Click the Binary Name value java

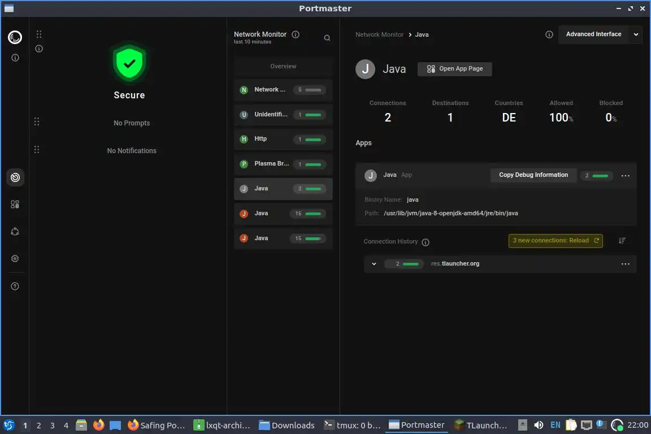pos(413,200)
